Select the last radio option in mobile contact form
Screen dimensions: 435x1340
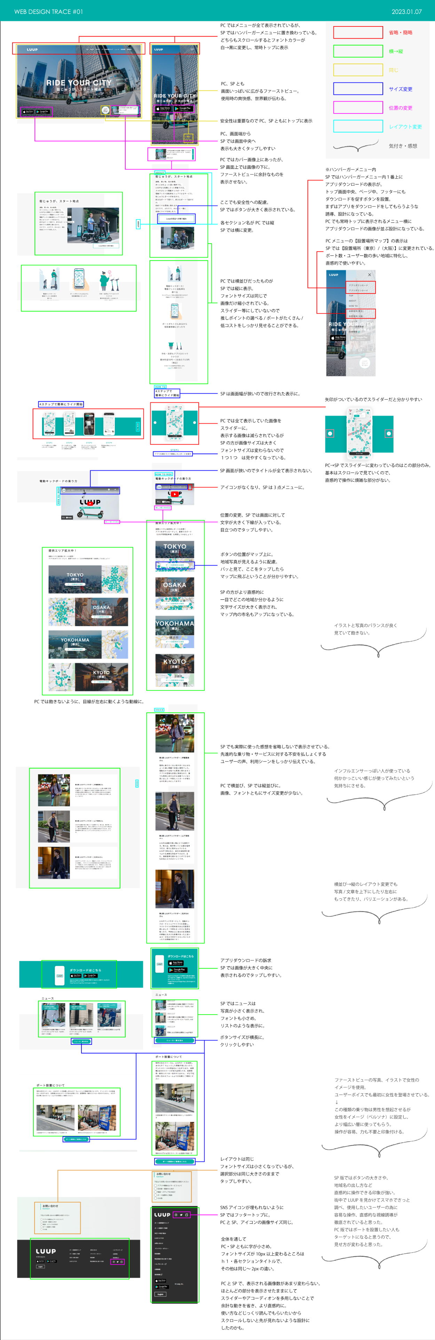pyautogui.click(x=155, y=1198)
